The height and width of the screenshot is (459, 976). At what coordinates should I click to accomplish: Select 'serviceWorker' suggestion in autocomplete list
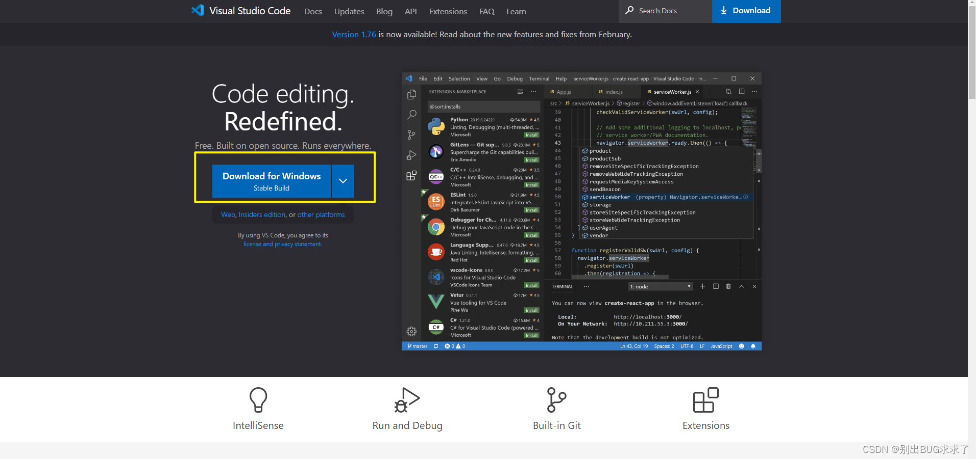tap(667, 197)
